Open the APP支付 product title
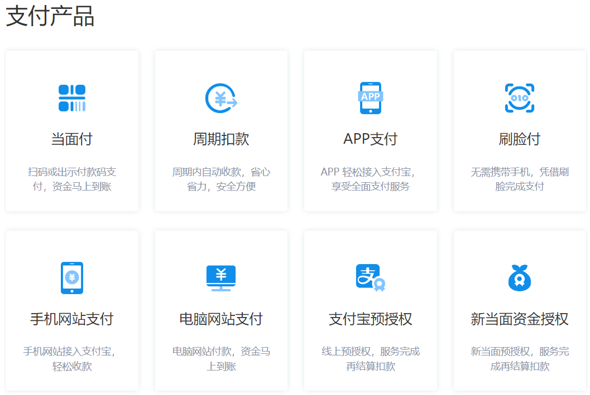 click(371, 139)
